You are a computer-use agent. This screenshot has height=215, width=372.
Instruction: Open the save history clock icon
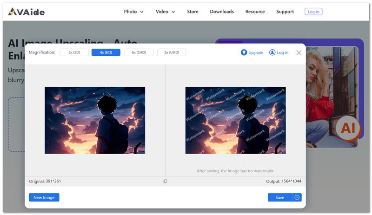[297, 197]
